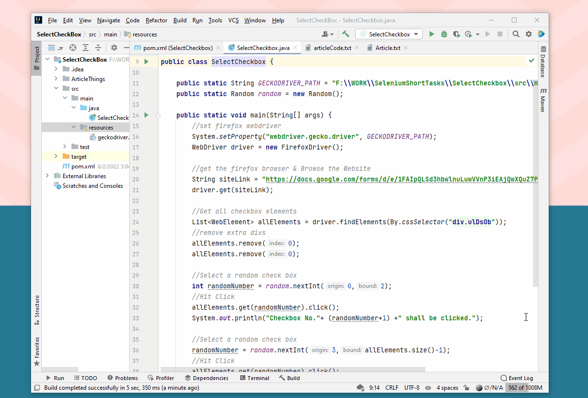Screen dimensions: 588x398
Task: Click run gutter arrow on line 14
Action: coord(146,115)
